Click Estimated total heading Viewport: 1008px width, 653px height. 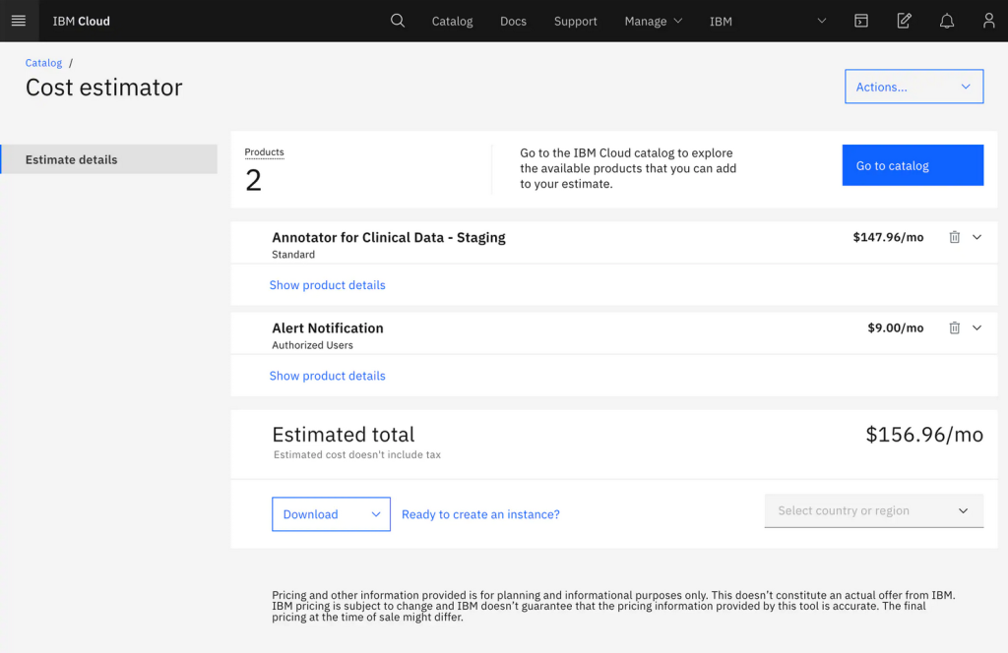344,435
